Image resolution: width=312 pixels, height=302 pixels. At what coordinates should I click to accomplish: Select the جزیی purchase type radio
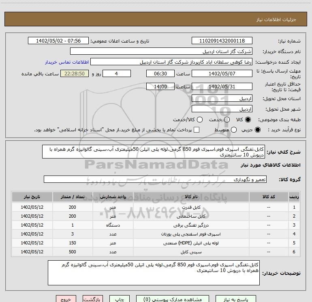tap(258, 130)
